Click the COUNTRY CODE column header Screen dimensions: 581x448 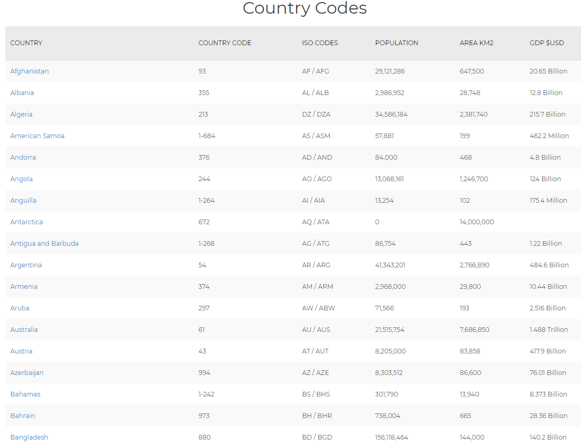pos(225,43)
